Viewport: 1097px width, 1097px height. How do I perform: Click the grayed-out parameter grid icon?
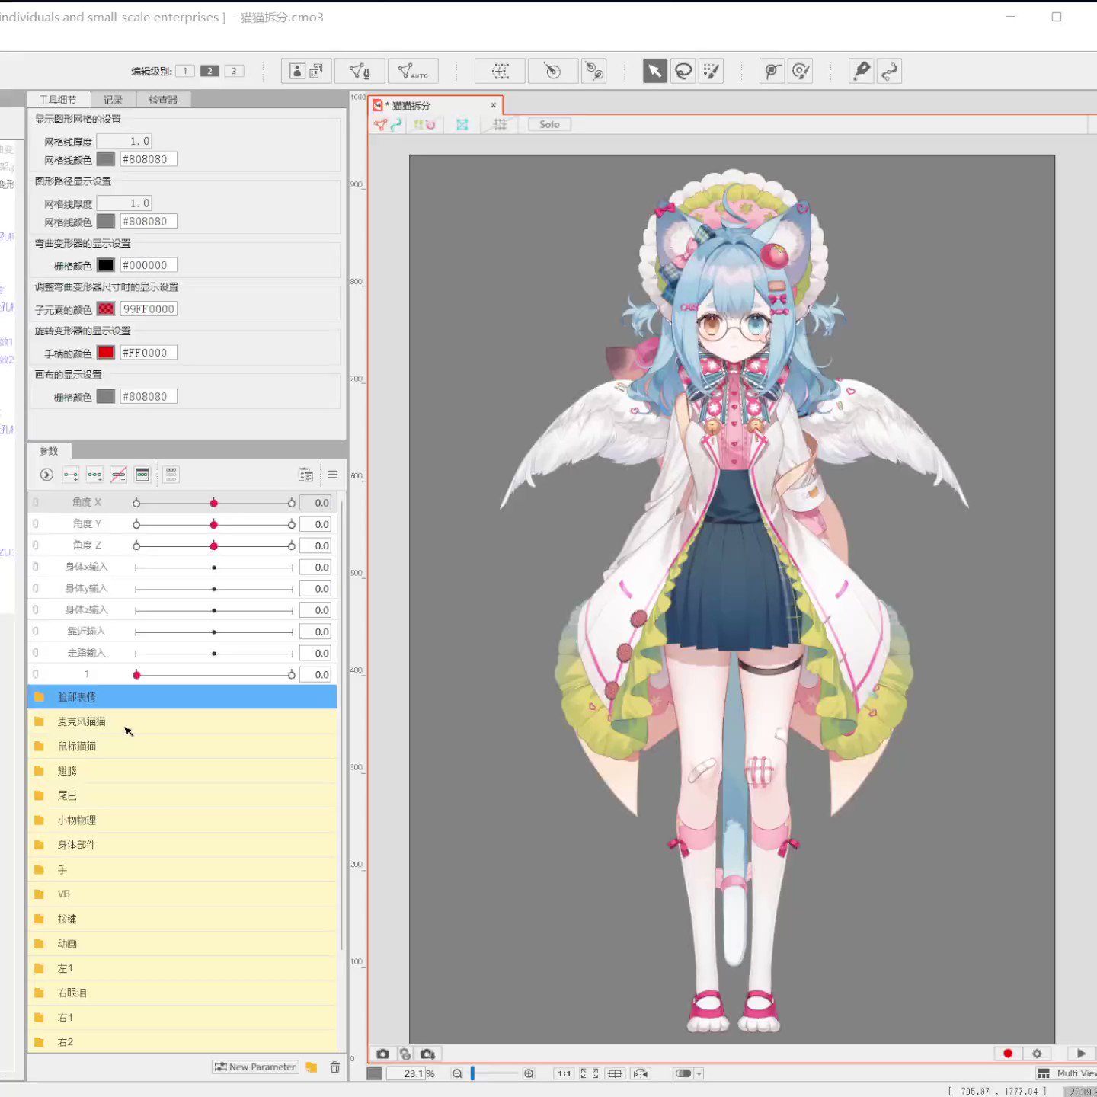pos(171,475)
